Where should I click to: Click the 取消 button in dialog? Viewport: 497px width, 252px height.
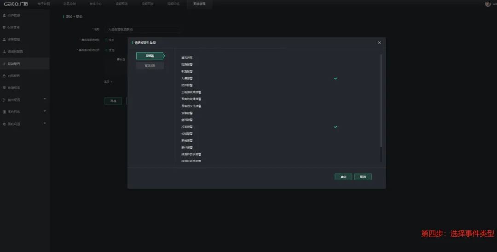(x=363, y=177)
